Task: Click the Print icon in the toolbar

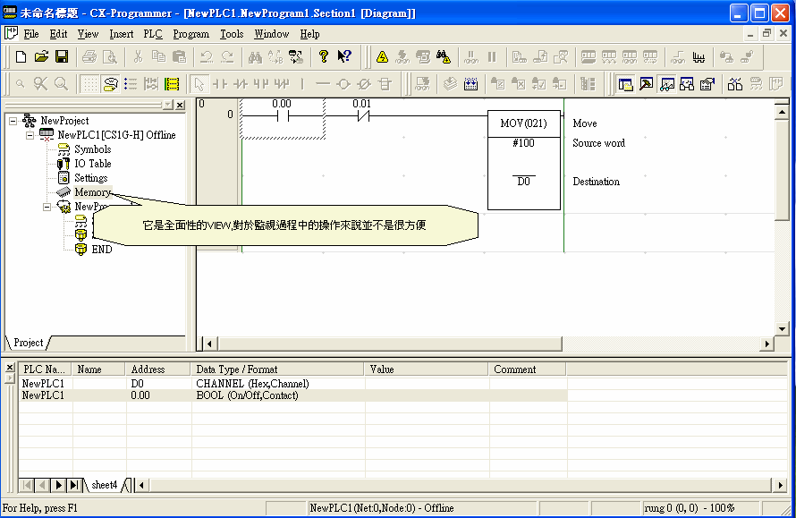Action: 89,56
